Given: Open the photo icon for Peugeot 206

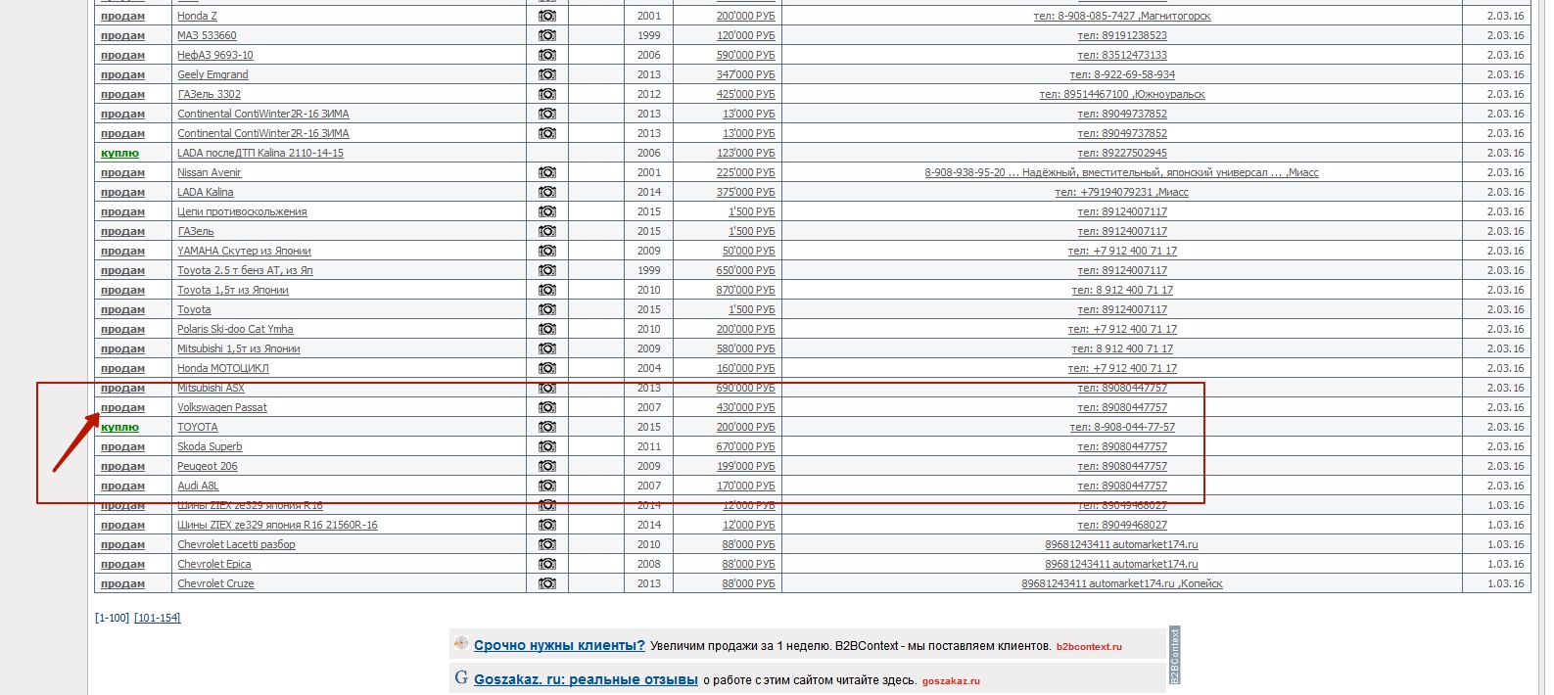Looking at the screenshot, I should (547, 466).
